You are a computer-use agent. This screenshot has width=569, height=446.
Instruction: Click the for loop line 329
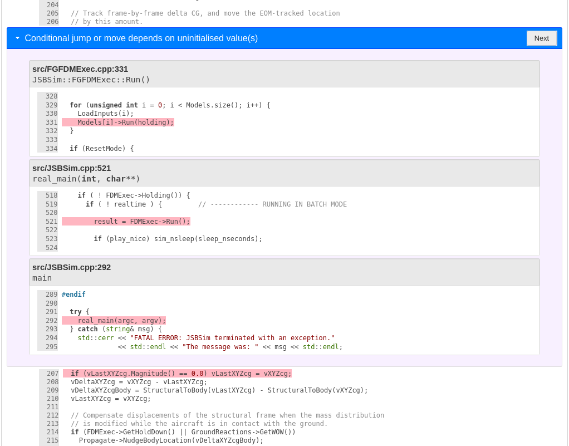point(170,105)
